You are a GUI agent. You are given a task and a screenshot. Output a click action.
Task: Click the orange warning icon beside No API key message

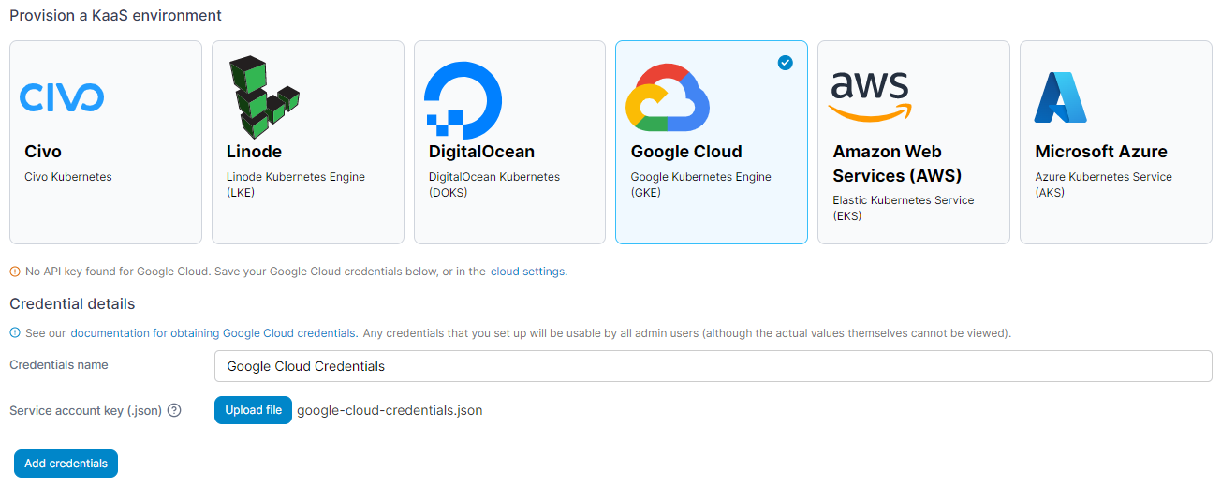coord(15,272)
